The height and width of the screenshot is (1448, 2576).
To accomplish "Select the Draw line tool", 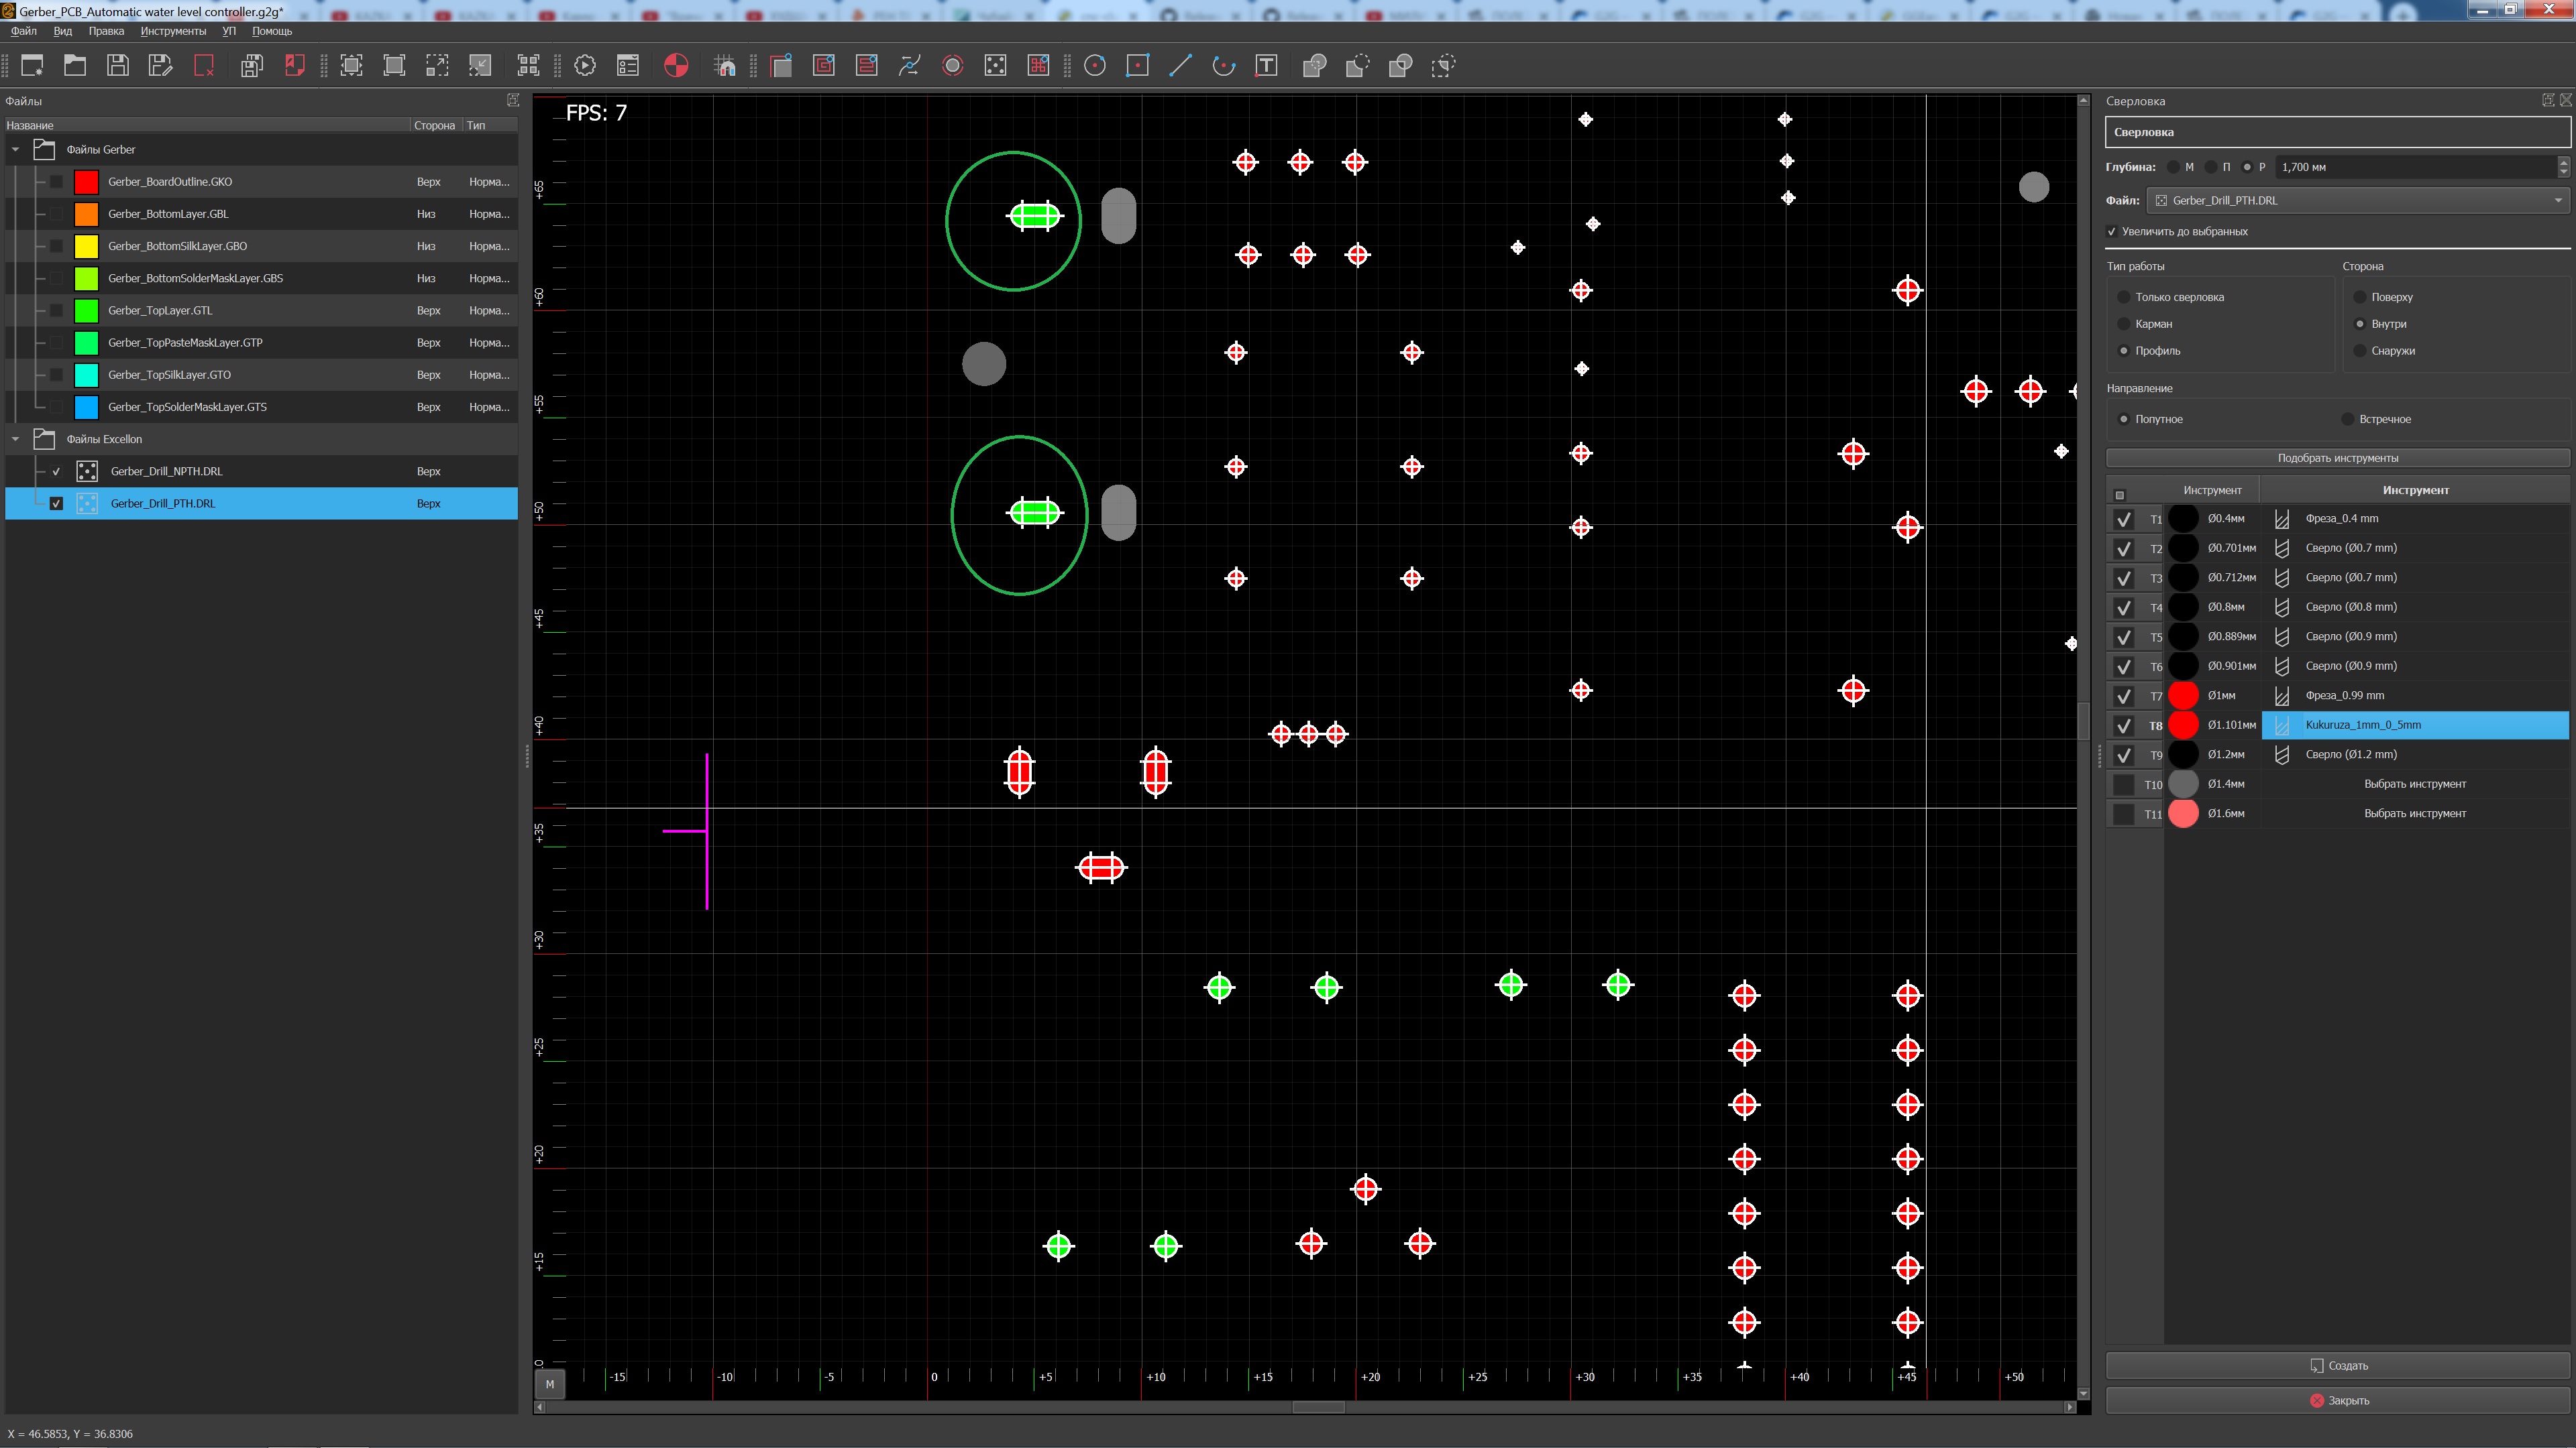I will click(x=1180, y=66).
